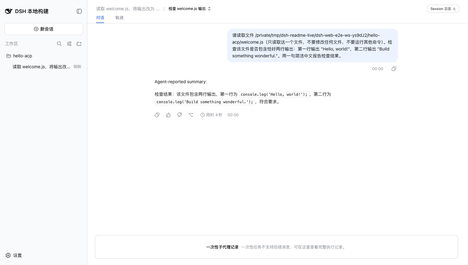This screenshot has height=265, width=468.
Task: Expand the 检查 welcome.js 输出 session switcher
Action: [190, 9]
